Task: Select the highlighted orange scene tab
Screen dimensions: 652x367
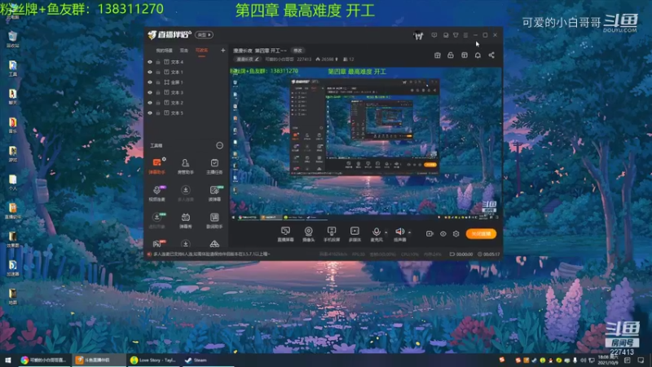Action: pos(201,51)
